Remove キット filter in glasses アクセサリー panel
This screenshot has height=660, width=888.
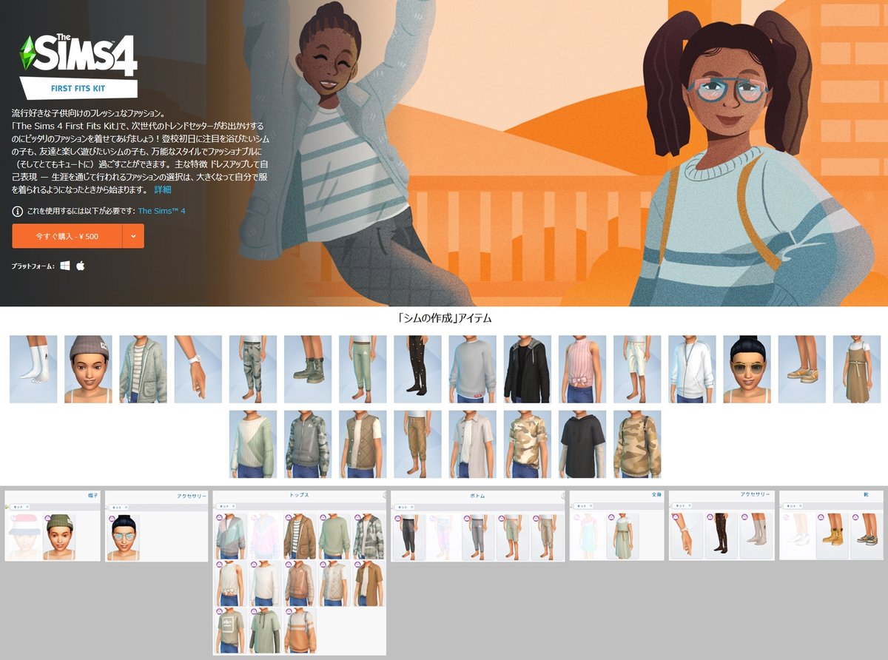126,507
